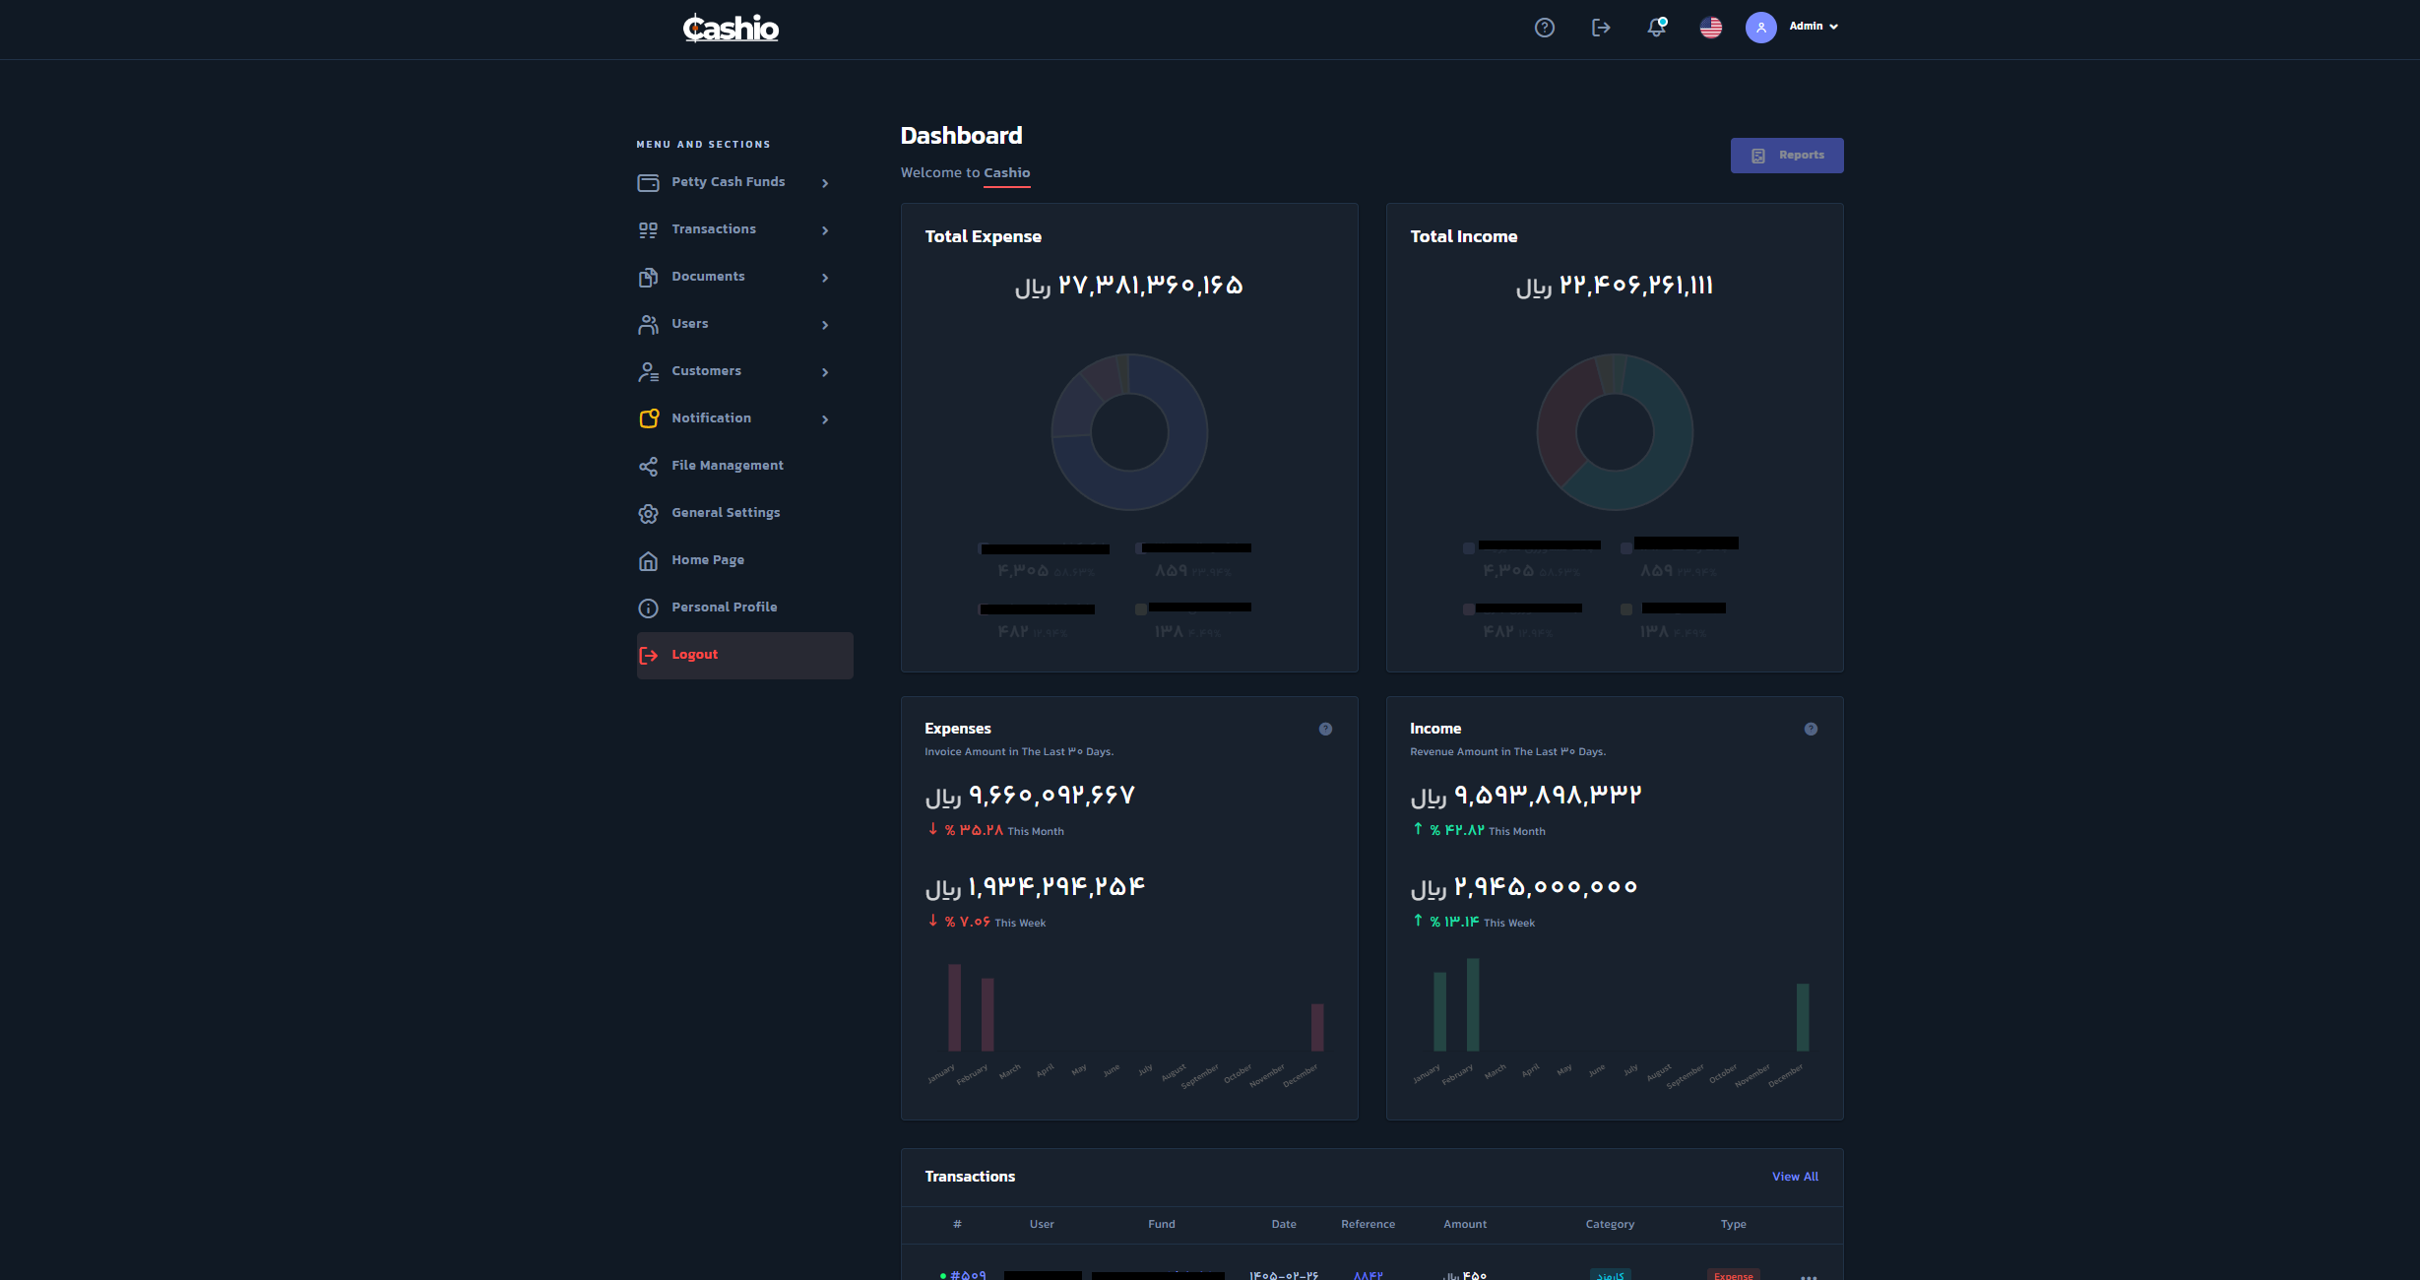Expand the Customers menu chevron
Image resolution: width=2420 pixels, height=1280 pixels.
click(x=825, y=372)
